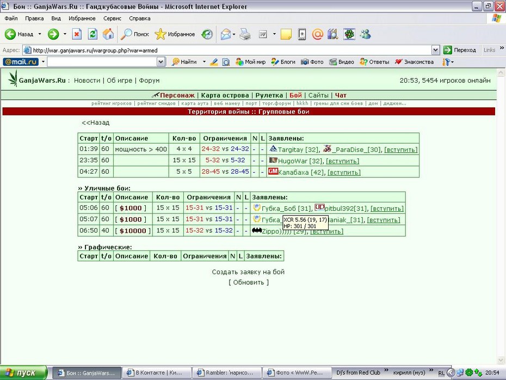
Task: Refresh the page via toolbar icon
Action: (92, 34)
